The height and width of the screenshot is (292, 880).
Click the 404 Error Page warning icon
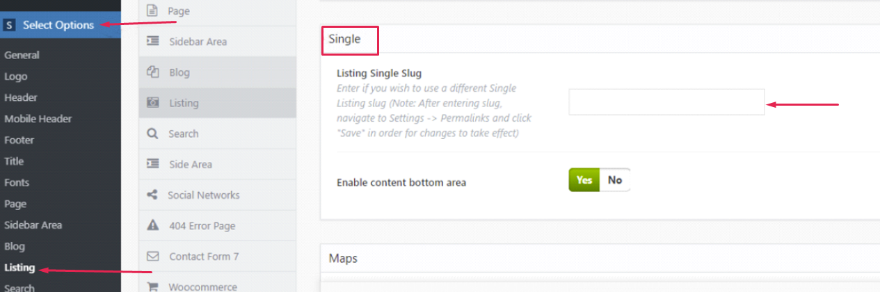(x=152, y=226)
